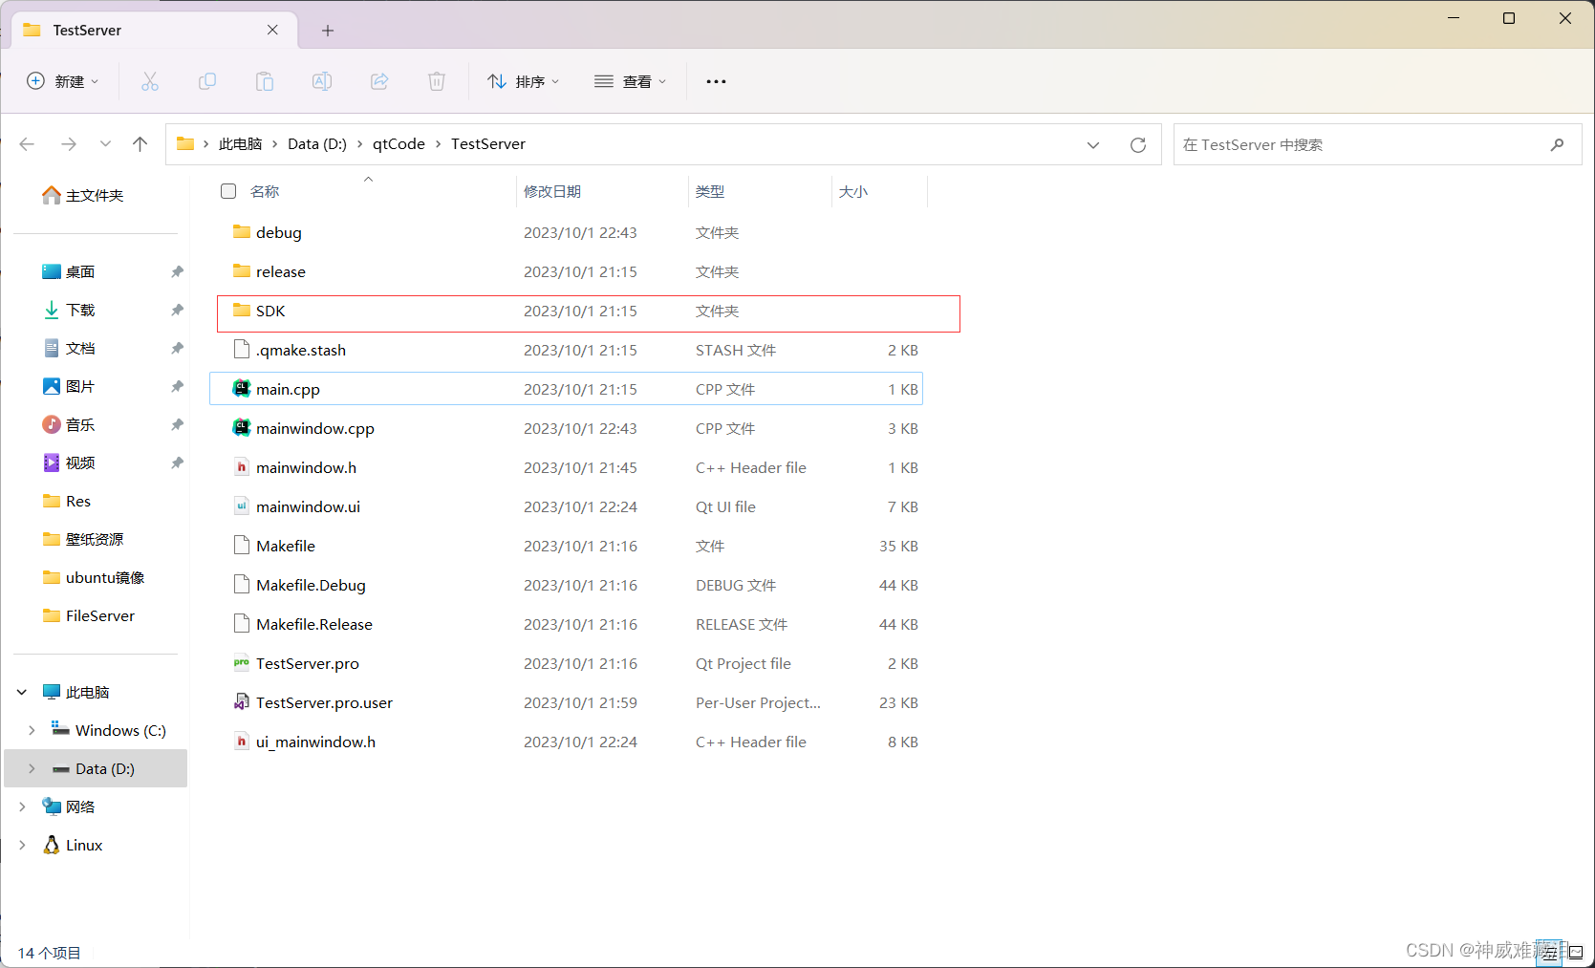The width and height of the screenshot is (1595, 968).
Task: Expand the Linux tree node chevron
Action: tap(22, 845)
